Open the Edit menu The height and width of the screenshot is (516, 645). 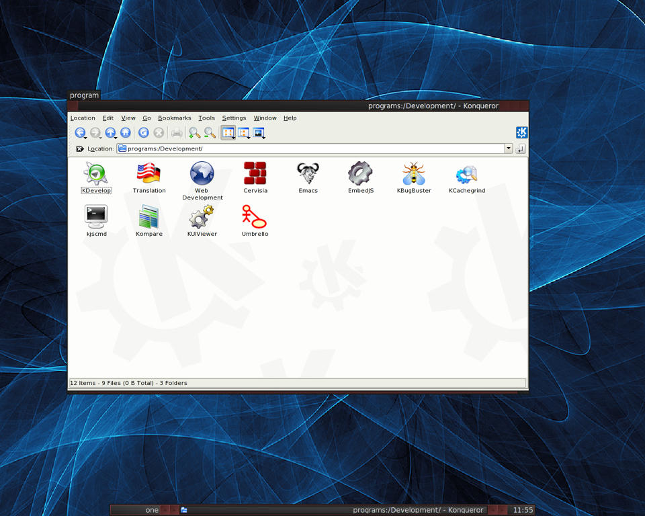(108, 118)
